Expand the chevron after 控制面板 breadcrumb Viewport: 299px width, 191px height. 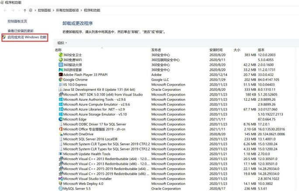(x=53, y=10)
